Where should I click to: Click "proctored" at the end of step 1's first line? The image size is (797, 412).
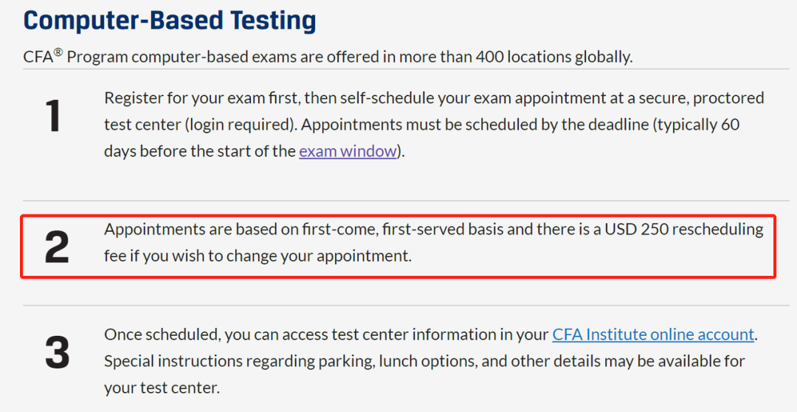(727, 97)
